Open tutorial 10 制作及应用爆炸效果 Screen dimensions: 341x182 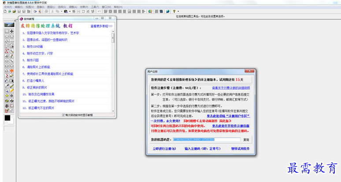click(x=38, y=94)
